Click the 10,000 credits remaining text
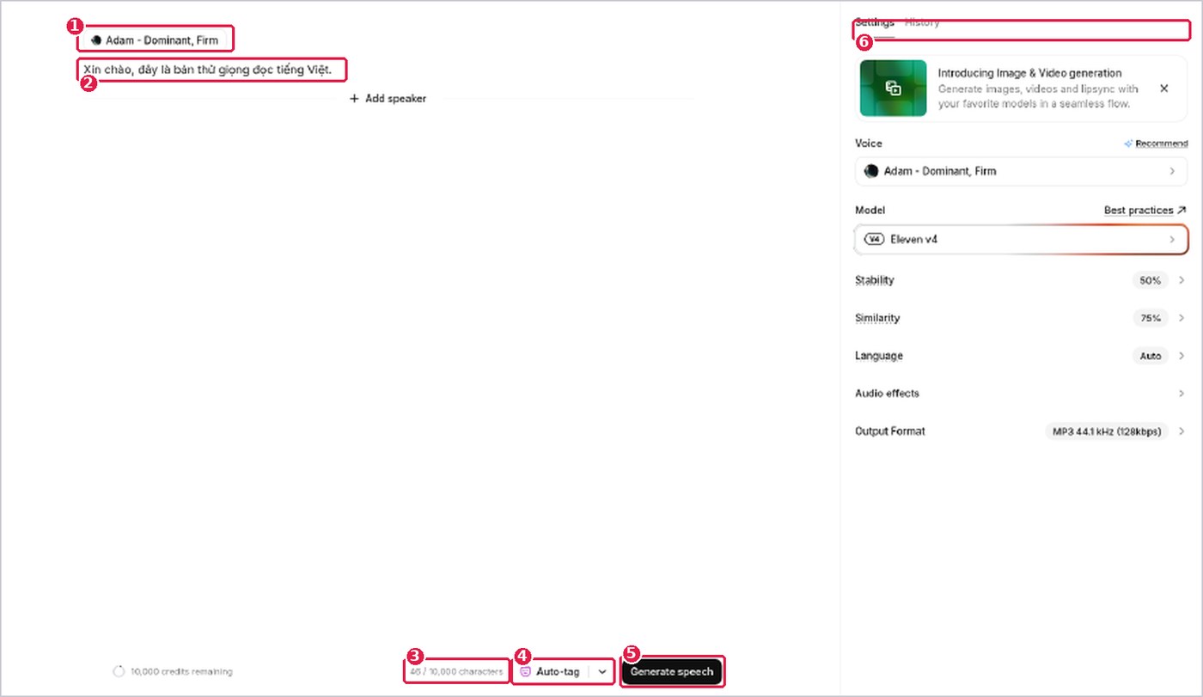Screen dimensions: 1203x697 [x=181, y=671]
